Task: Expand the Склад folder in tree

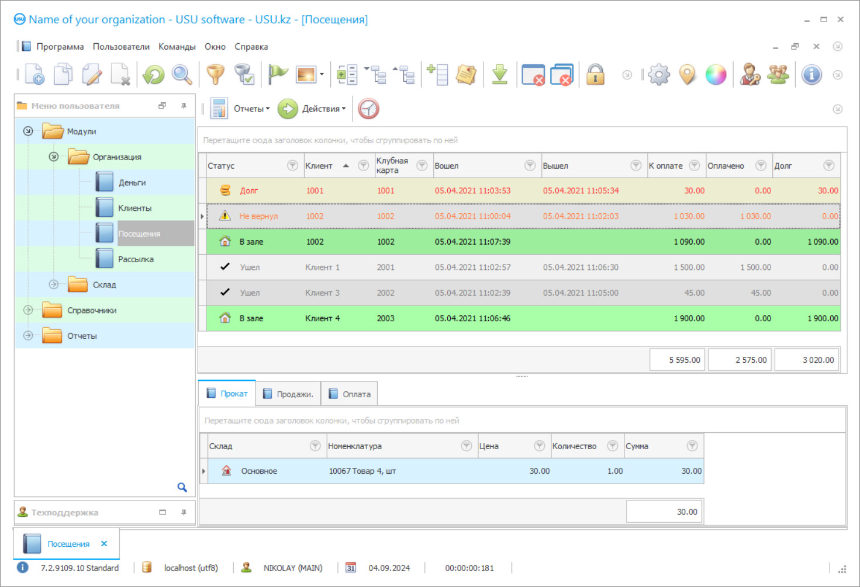Action: (54, 284)
